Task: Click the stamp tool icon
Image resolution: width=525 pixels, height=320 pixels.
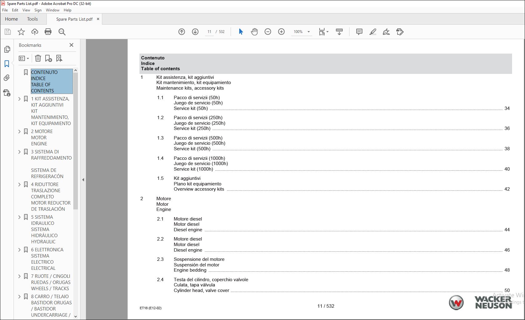Action: [x=400, y=32]
